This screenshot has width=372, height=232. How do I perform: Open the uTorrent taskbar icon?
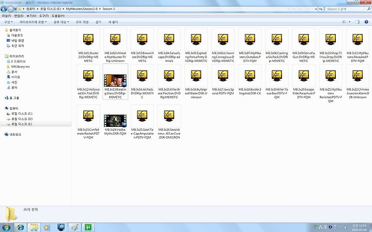pyautogui.click(x=88, y=227)
